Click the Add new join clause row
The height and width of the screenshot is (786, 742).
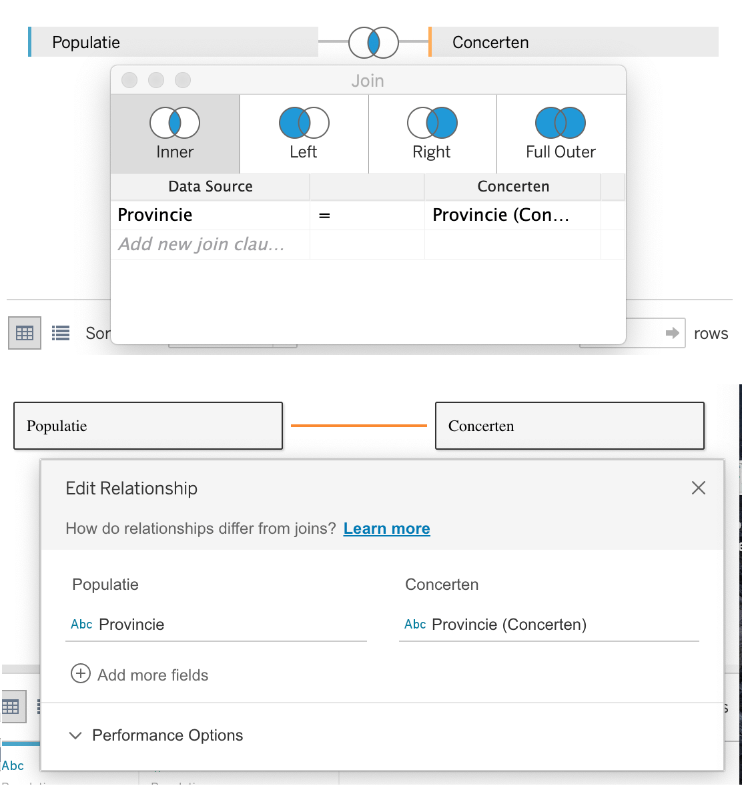pyautogui.click(x=210, y=244)
